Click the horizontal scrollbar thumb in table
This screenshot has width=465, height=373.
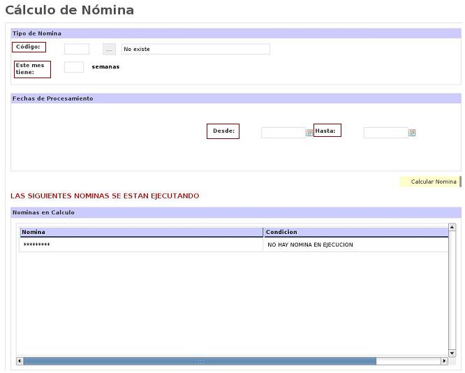pos(200,361)
